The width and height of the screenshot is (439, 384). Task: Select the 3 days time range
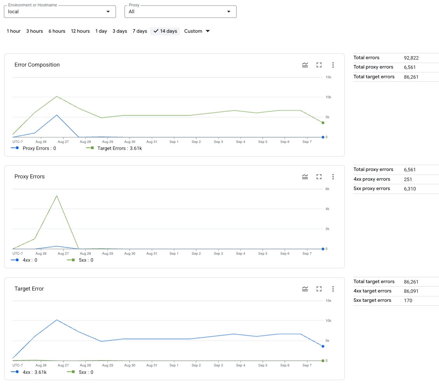(119, 31)
